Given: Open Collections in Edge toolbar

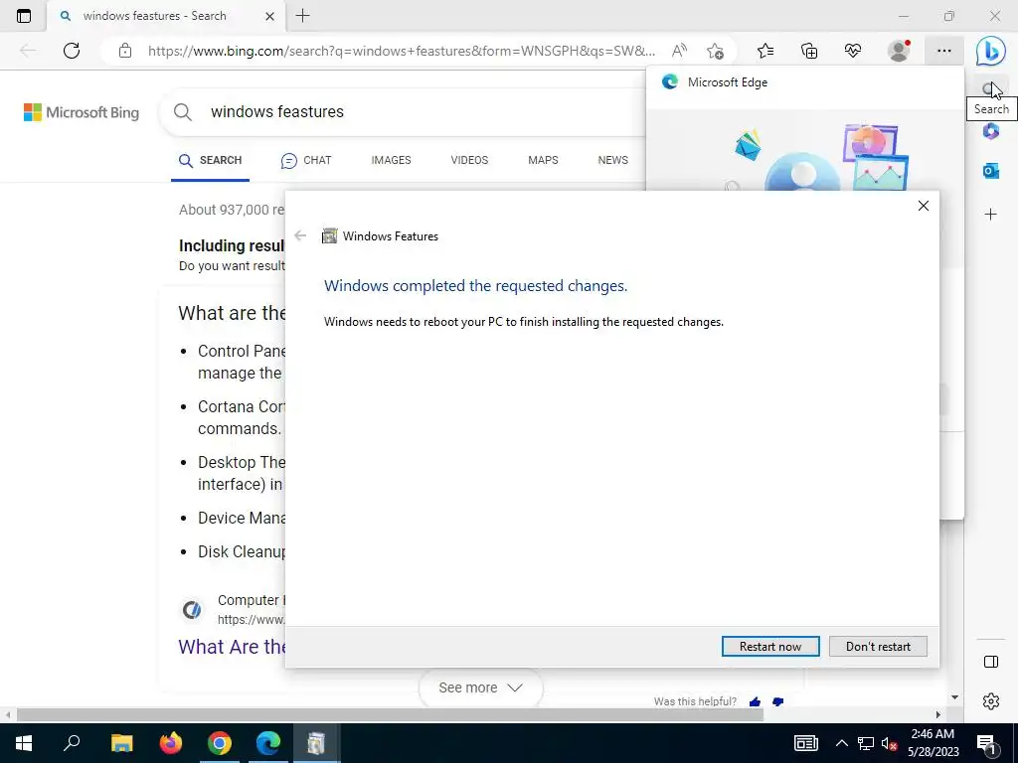Looking at the screenshot, I should click(809, 51).
